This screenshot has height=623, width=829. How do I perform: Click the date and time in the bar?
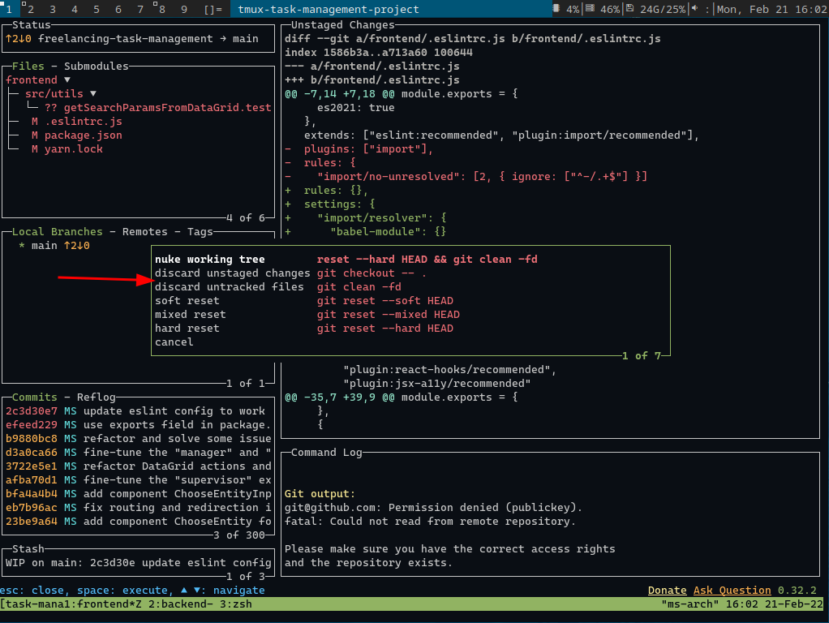coord(771,9)
